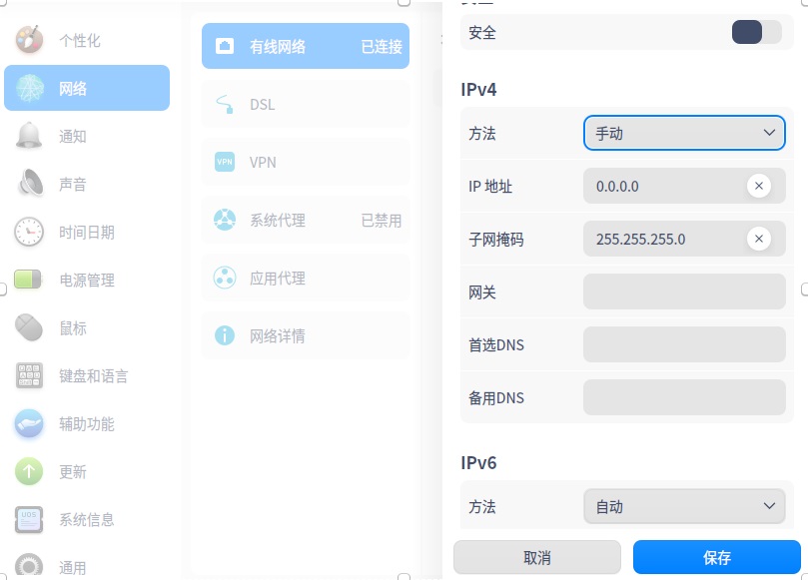Click the VPN icon in network list

click(225, 162)
